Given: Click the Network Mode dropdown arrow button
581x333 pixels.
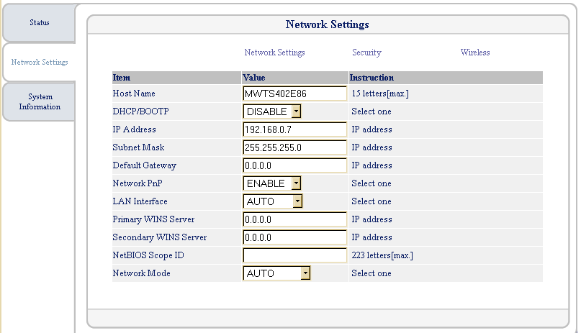Looking at the screenshot, I should pyautogui.click(x=305, y=273).
